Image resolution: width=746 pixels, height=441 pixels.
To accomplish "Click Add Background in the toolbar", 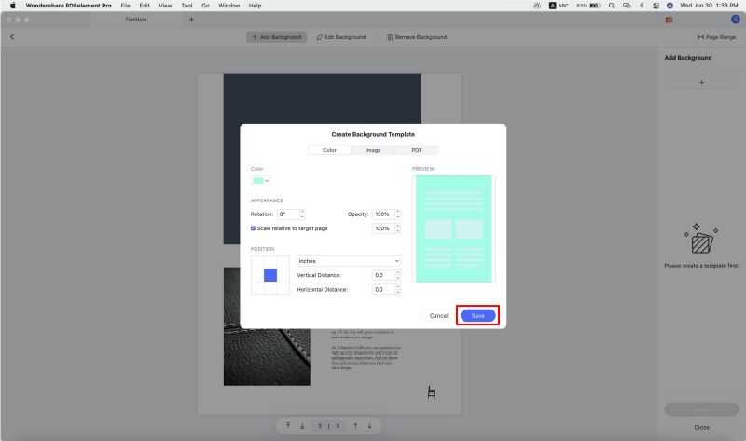I will point(276,37).
